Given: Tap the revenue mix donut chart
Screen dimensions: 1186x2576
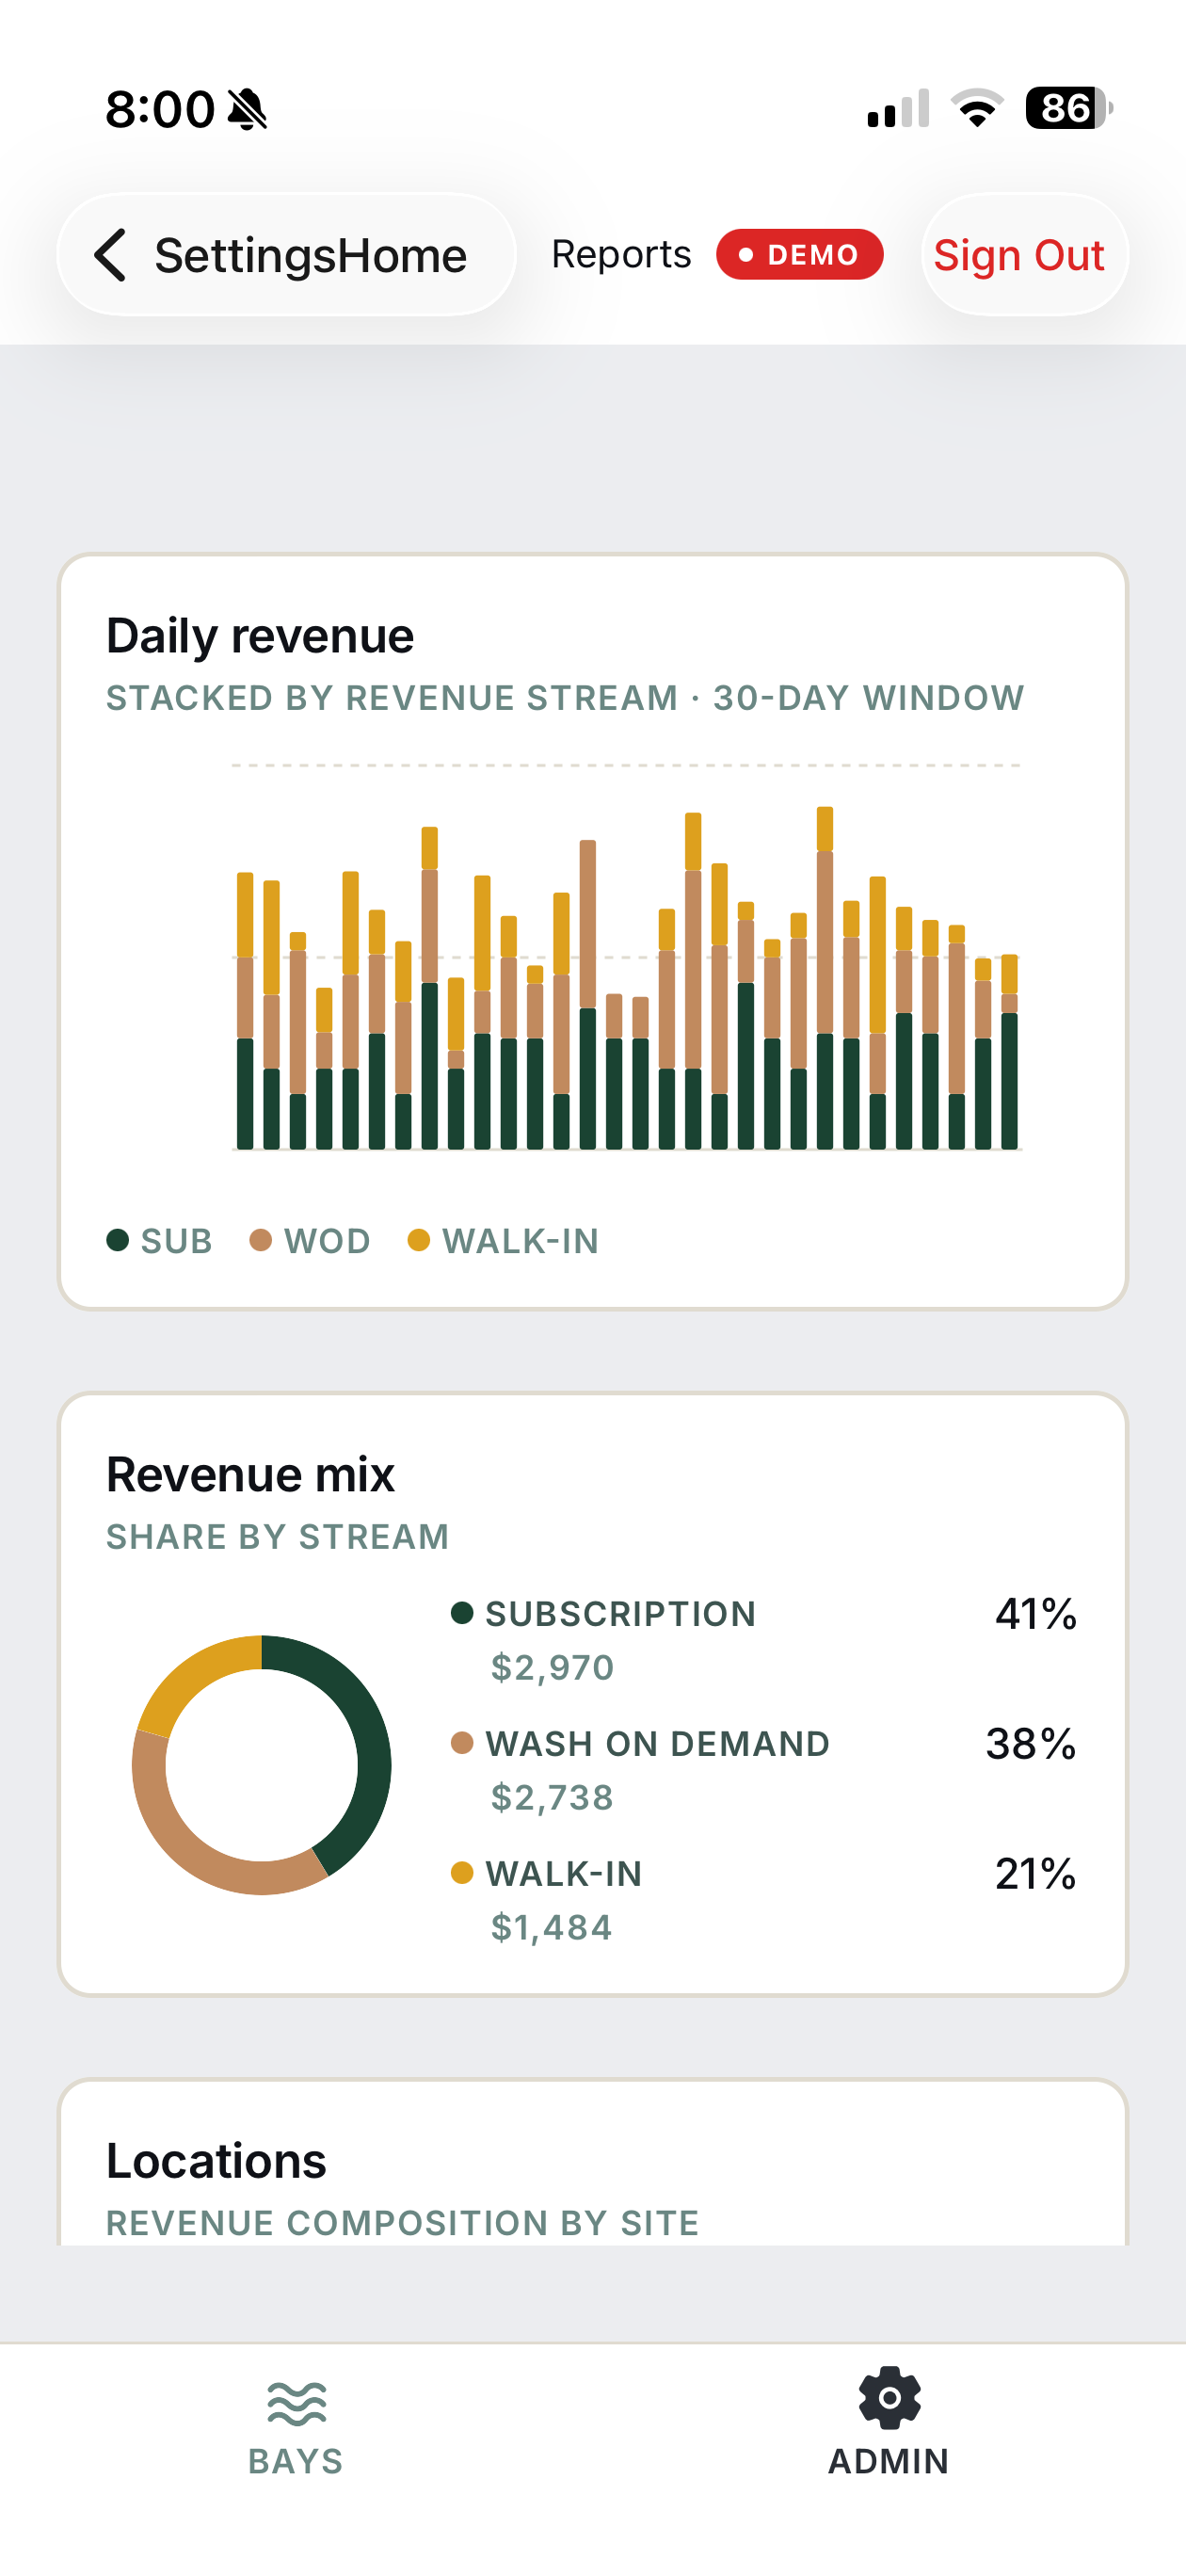Looking at the screenshot, I should click(x=262, y=1765).
